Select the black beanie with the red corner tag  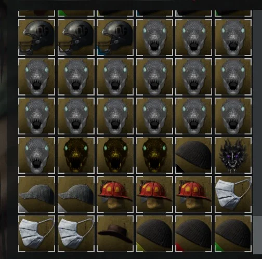[x=194, y=234]
